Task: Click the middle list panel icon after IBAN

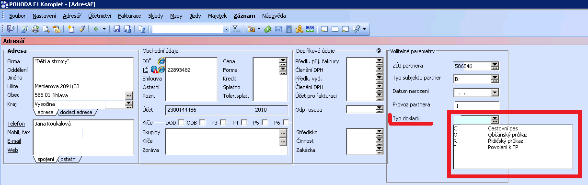Action: pyautogui.click(x=335, y=29)
